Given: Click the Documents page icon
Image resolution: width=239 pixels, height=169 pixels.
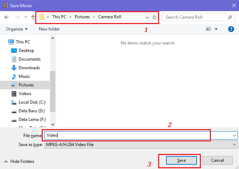Looking at the screenshot, I should [14, 59].
